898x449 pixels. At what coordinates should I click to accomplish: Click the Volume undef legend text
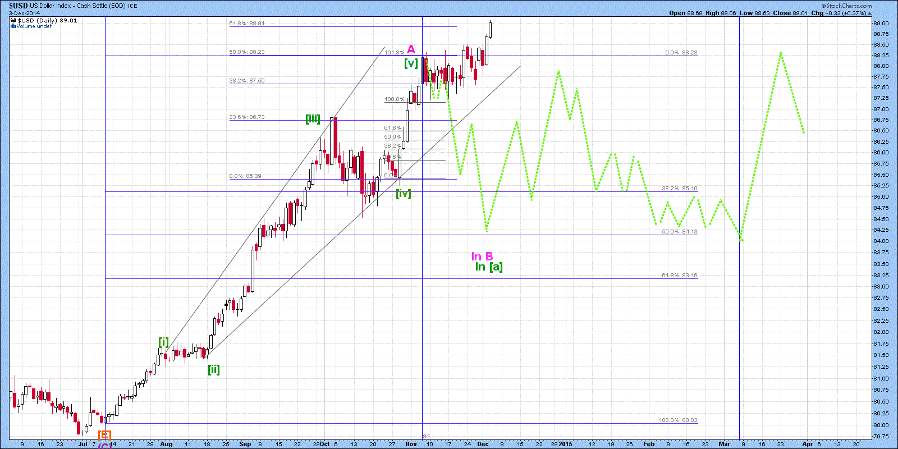pos(34,26)
